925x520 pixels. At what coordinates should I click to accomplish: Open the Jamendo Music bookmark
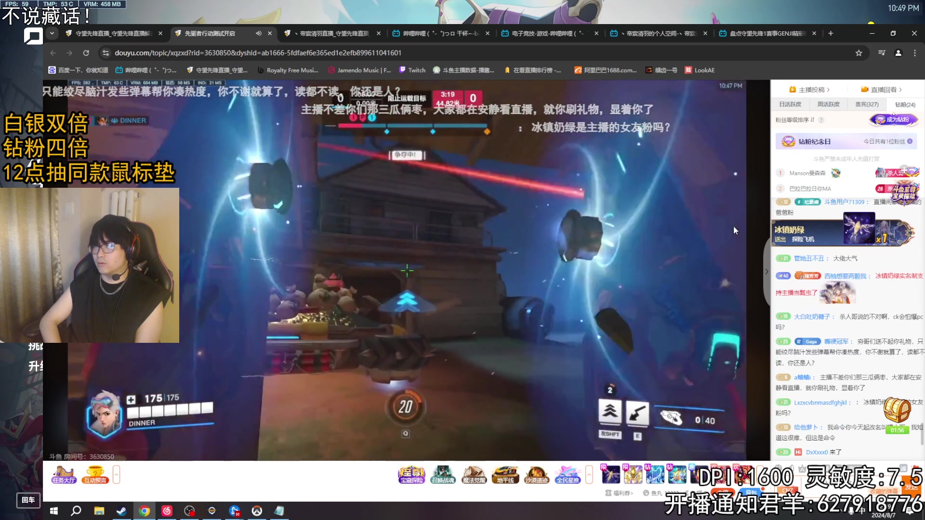point(360,70)
